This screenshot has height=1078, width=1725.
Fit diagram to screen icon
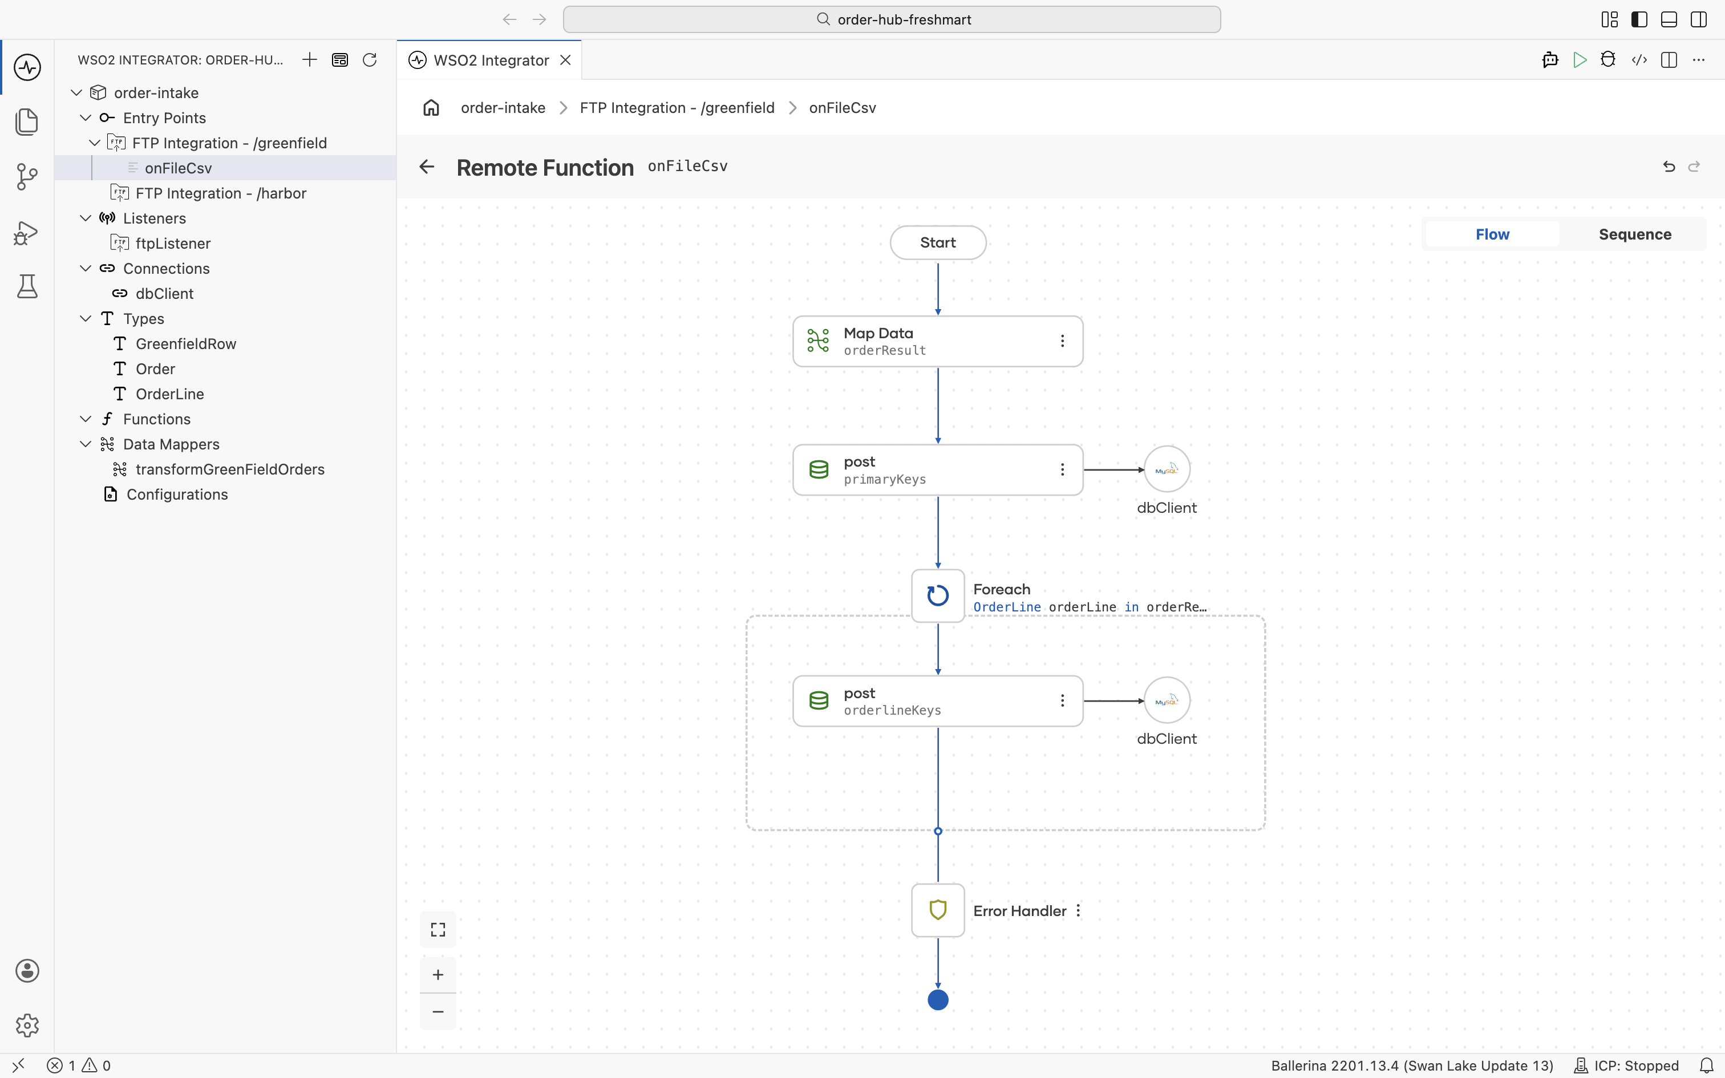tap(438, 930)
